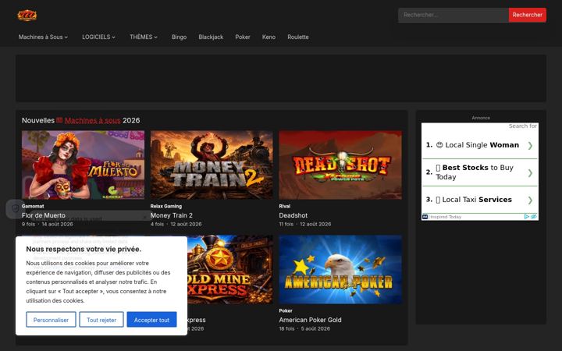Click the Personnaliser cookie button
562x351 pixels.
pos(51,320)
